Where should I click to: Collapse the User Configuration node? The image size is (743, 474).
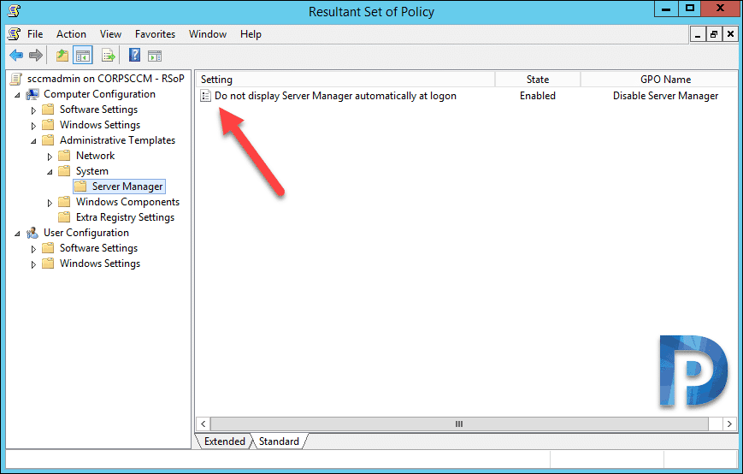point(18,234)
